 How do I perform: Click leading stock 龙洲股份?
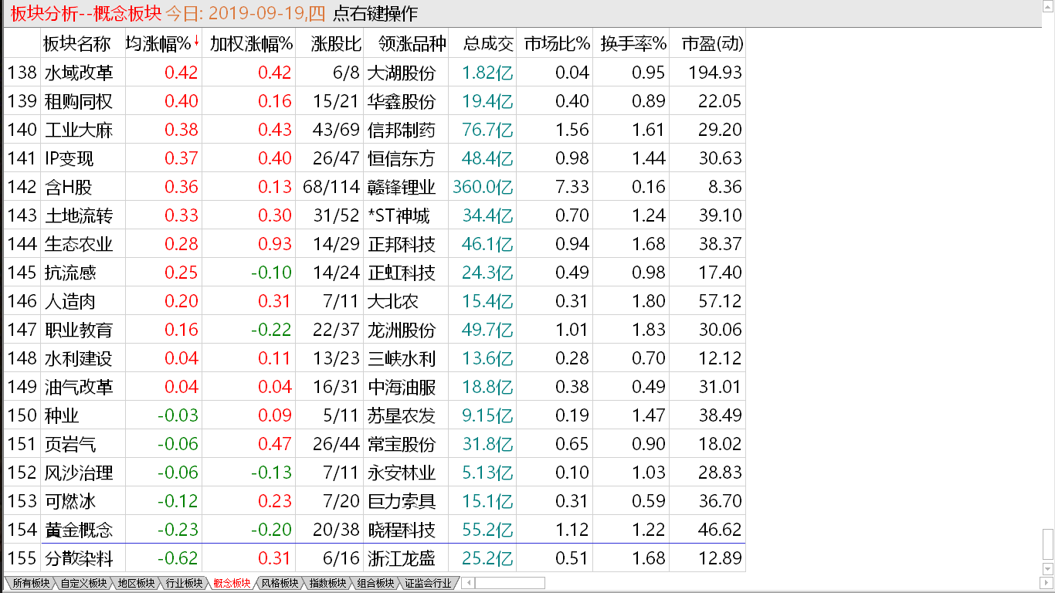tap(402, 330)
